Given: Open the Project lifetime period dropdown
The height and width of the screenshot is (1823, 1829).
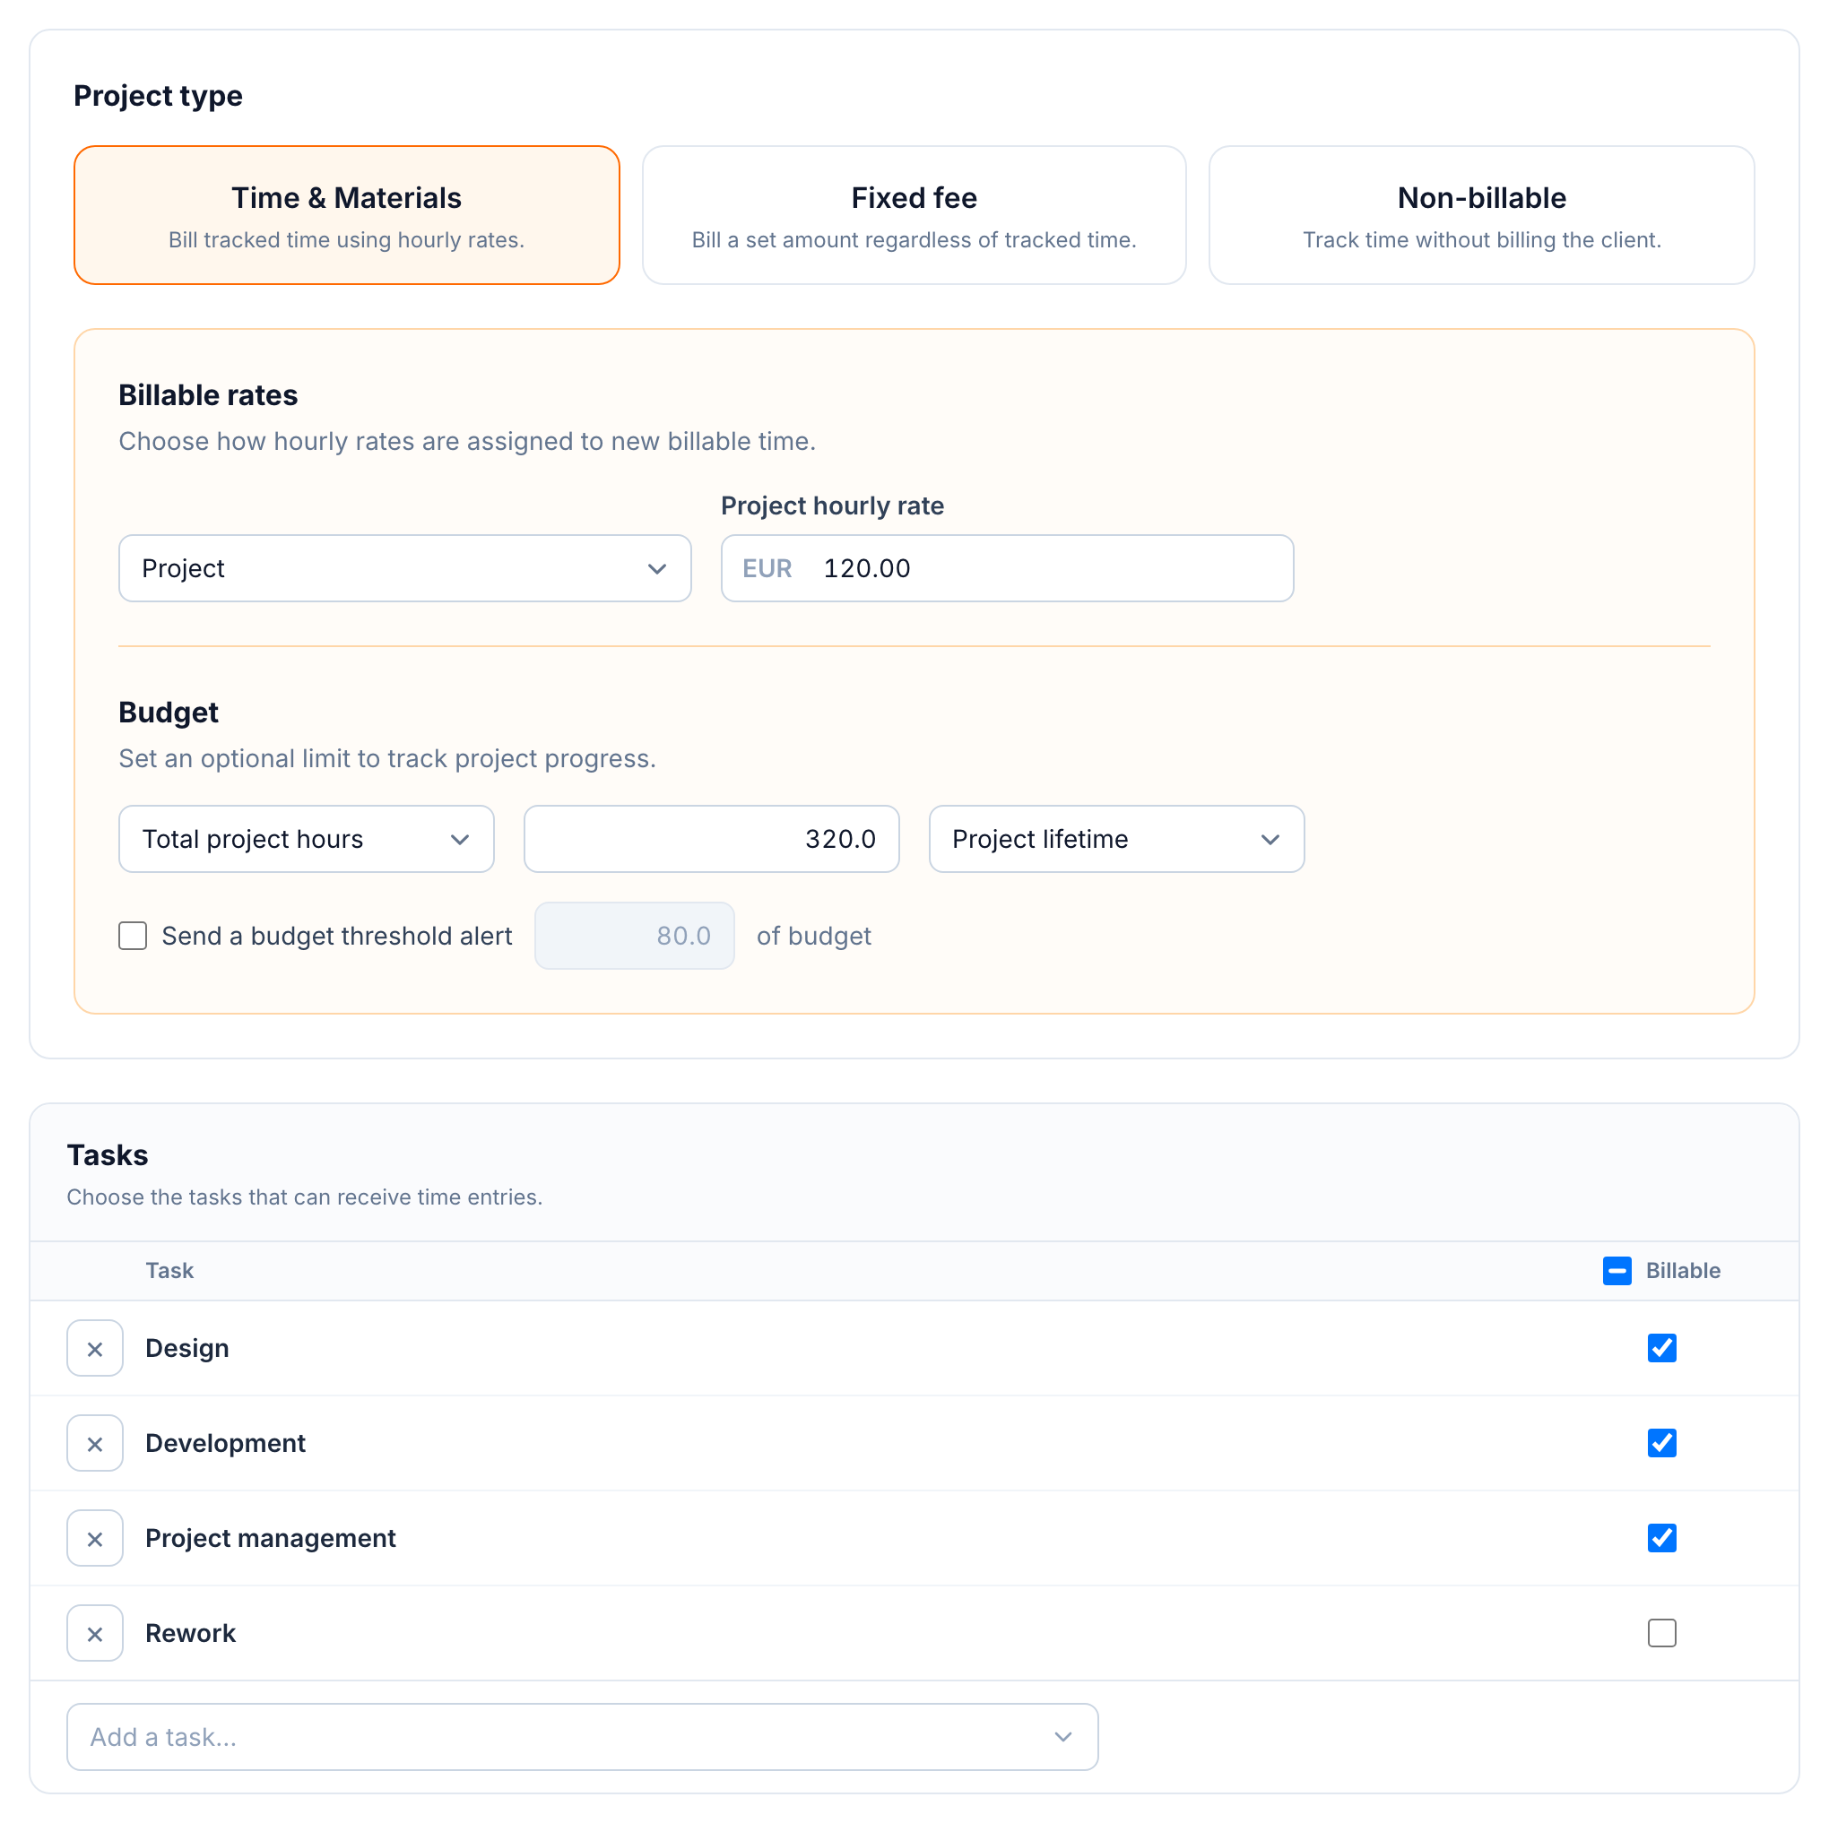Looking at the screenshot, I should (x=1116, y=839).
